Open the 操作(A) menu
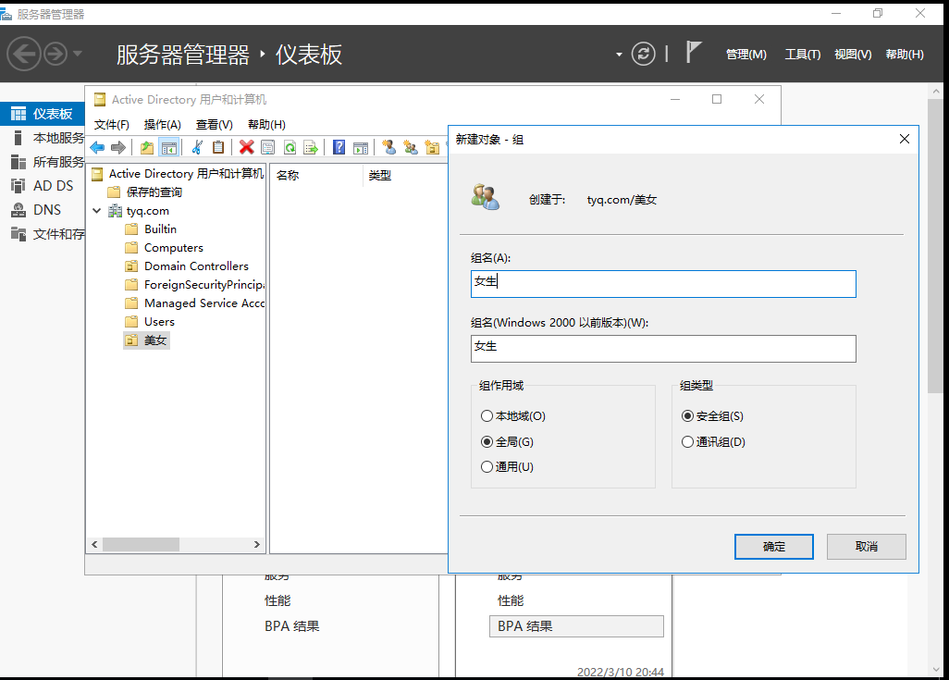 [162, 125]
